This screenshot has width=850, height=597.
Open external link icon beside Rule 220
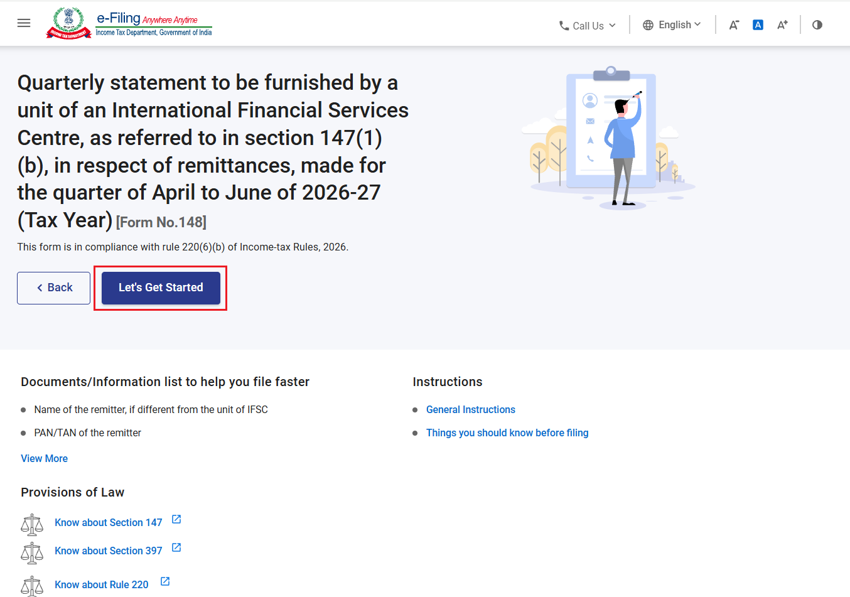click(165, 581)
